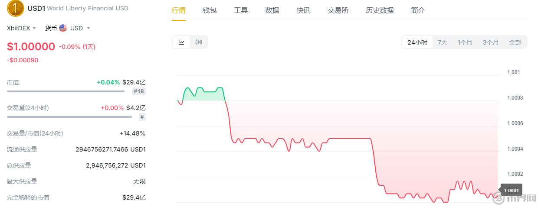Go to the 交易所 tab

click(338, 10)
